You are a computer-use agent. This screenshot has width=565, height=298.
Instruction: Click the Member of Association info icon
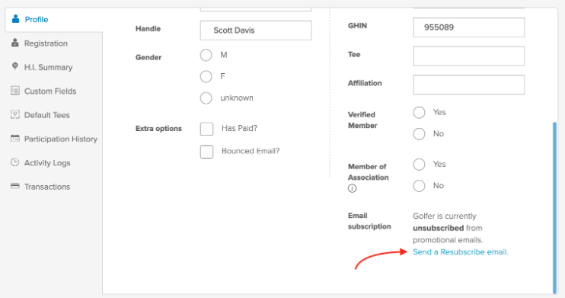(352, 188)
